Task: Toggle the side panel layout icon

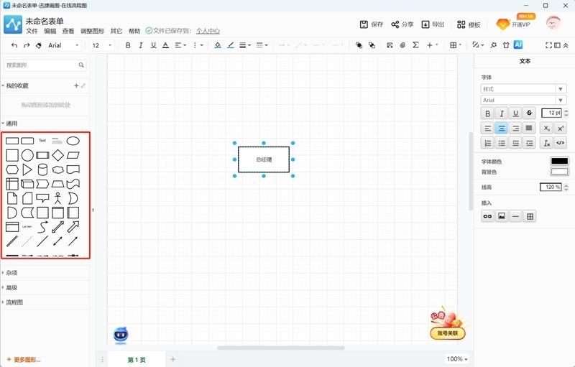Action: (x=557, y=45)
